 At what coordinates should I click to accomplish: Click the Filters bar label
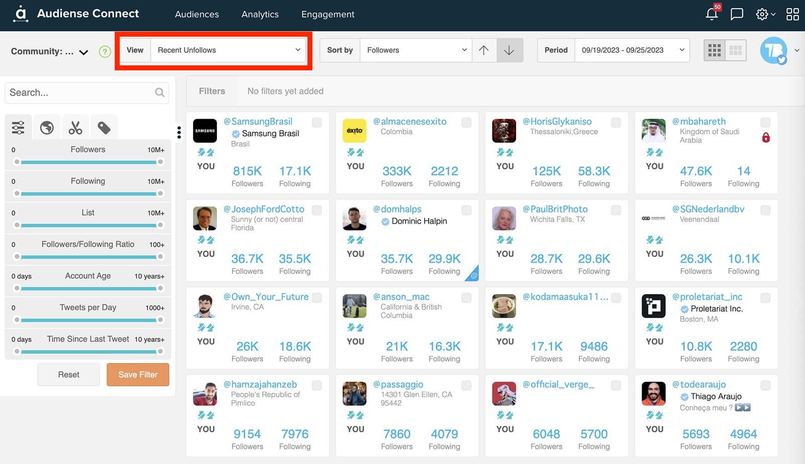point(212,91)
